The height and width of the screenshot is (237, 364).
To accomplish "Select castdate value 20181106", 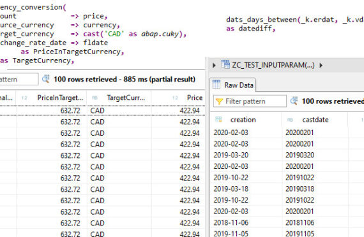I will [300, 222].
